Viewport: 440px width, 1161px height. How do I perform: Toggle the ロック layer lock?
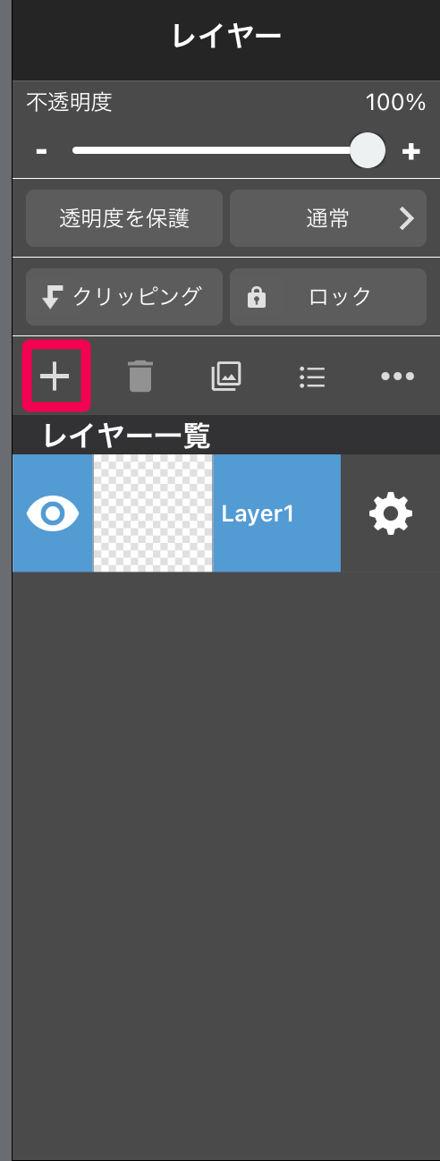[x=328, y=297]
